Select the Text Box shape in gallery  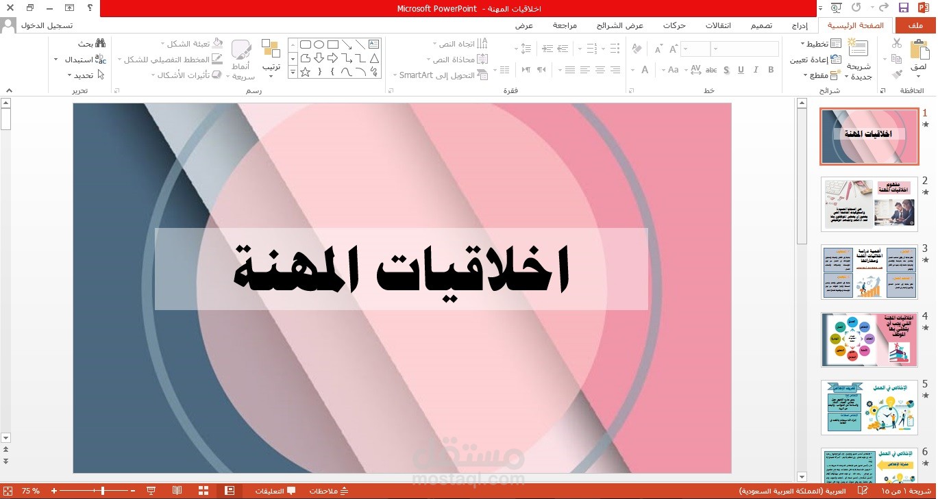coord(374,44)
